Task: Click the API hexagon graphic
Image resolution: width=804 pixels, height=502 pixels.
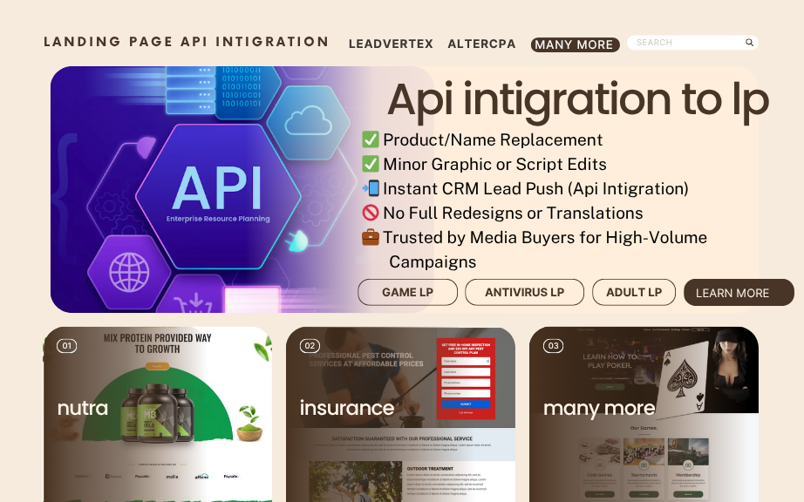Action: 218,196
